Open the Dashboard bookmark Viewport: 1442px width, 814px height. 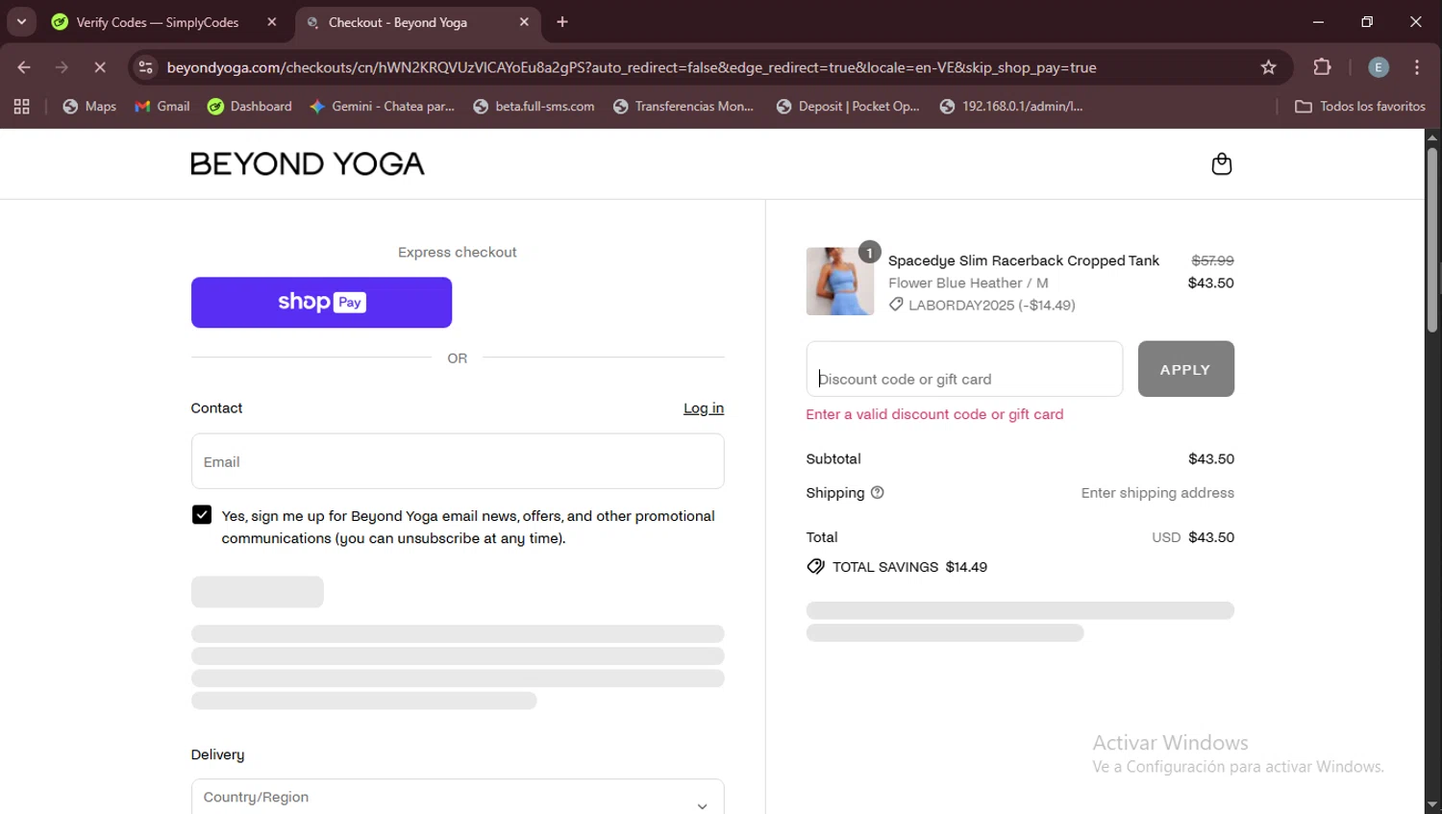[x=250, y=107]
